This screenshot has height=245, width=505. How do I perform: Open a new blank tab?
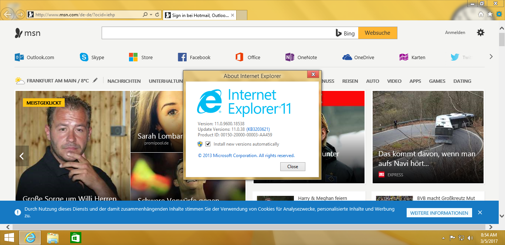(242, 16)
